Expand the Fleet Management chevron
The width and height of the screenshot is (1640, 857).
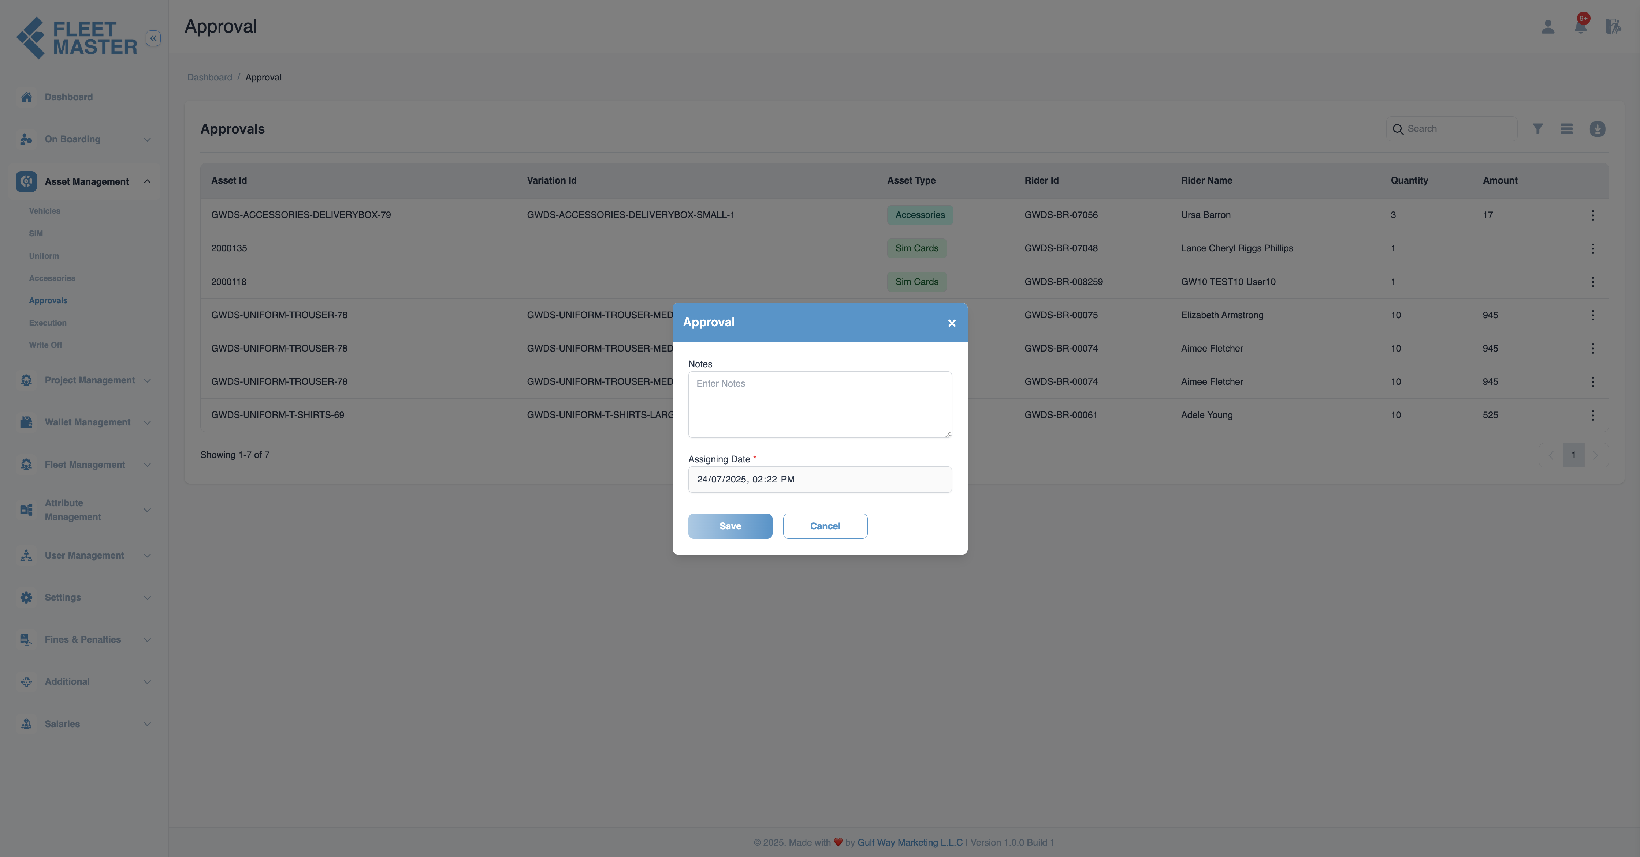[x=147, y=465]
